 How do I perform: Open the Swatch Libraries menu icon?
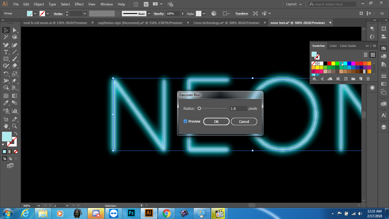click(x=315, y=79)
